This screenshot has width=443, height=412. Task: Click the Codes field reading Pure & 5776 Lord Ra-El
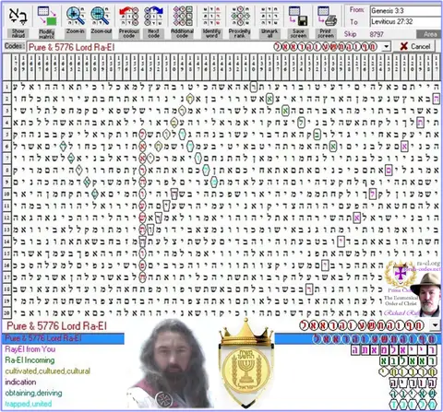click(x=204, y=47)
